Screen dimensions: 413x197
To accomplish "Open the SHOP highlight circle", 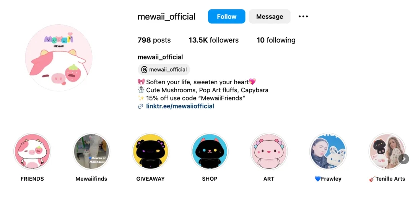I will [x=210, y=151].
